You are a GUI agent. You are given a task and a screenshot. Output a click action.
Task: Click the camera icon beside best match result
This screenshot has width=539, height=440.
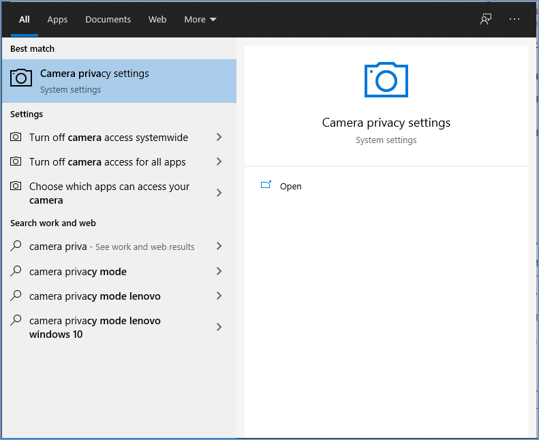pyautogui.click(x=21, y=78)
